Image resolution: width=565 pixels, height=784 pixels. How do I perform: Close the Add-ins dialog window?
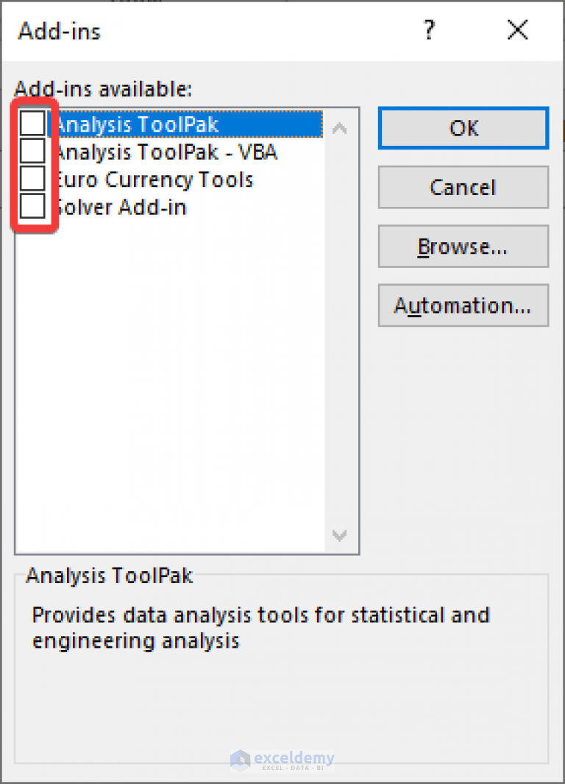(517, 30)
